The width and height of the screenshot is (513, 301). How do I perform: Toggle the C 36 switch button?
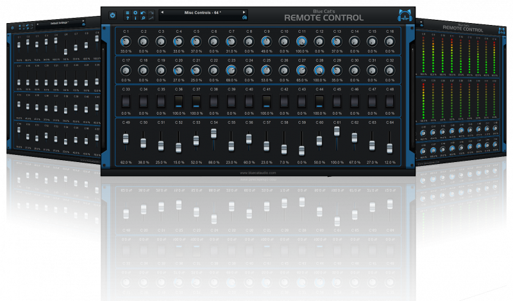pyautogui.click(x=178, y=101)
